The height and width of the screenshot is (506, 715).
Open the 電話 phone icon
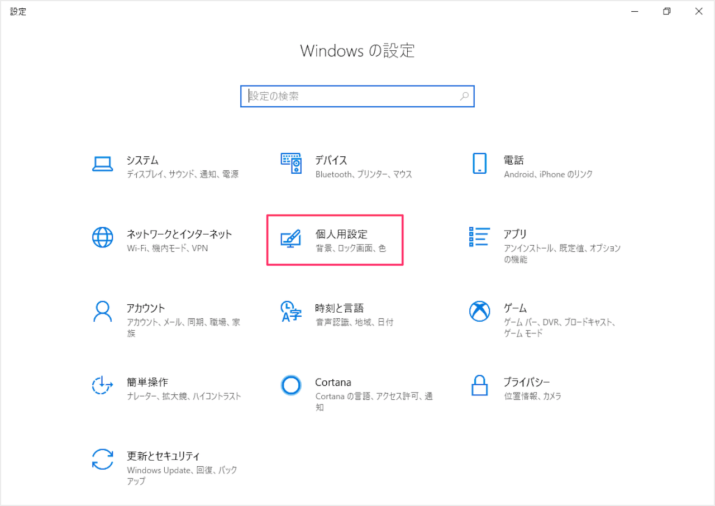click(x=480, y=164)
